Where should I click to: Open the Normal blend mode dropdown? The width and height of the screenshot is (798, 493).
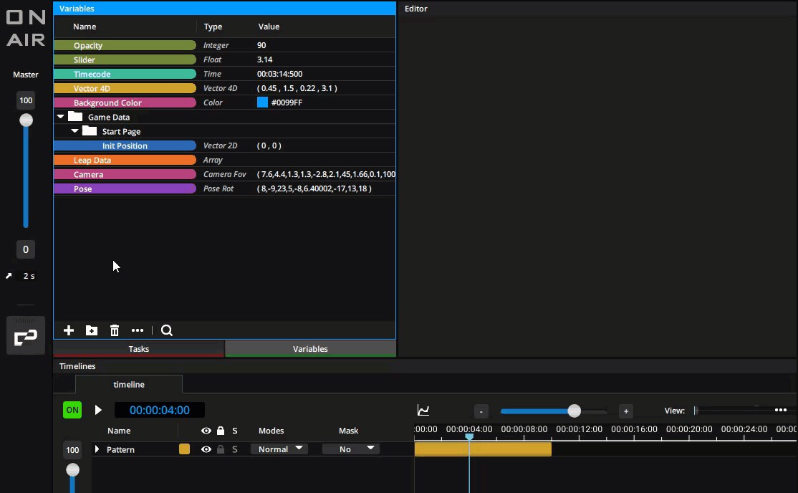point(279,449)
